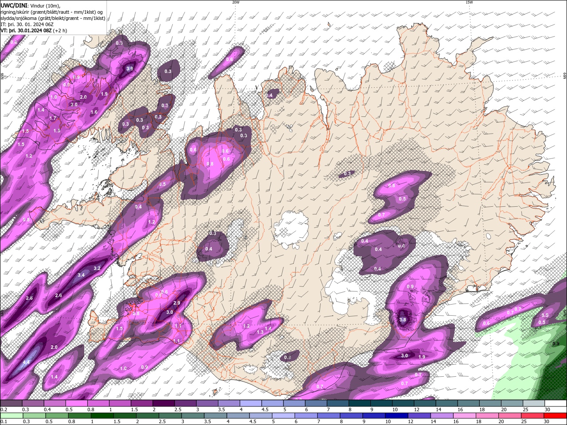The height and width of the screenshot is (425, 567).
Task: Pick the deep blue rain swatch between 10 and 12
Action: click(x=397, y=416)
